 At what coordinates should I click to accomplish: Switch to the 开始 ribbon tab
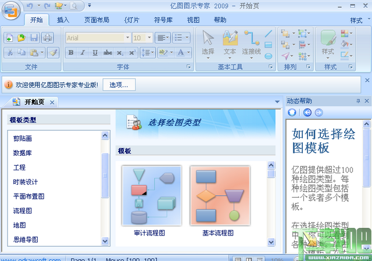pos(37,20)
